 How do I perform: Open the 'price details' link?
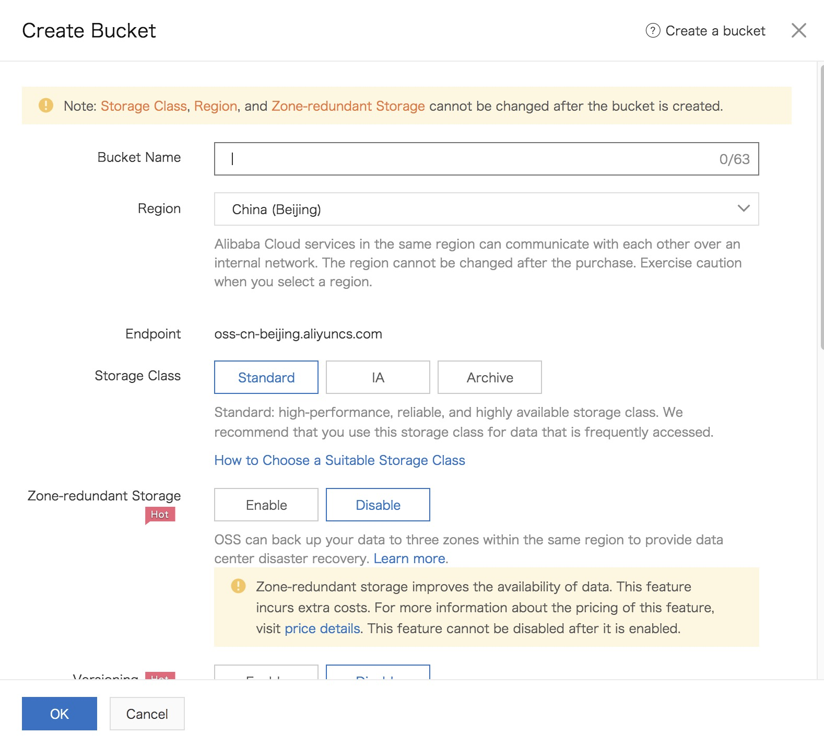pos(322,628)
